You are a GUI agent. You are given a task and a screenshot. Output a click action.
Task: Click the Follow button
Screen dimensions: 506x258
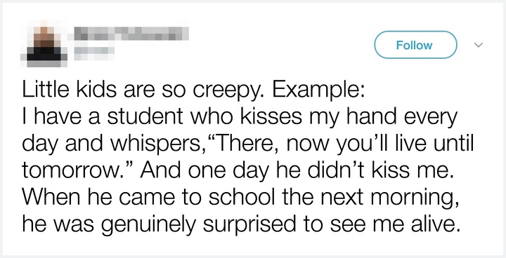415,45
